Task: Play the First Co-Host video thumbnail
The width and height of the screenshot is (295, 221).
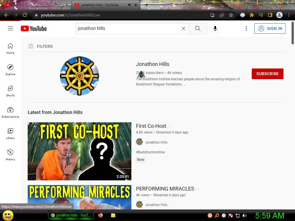Action: coord(80,151)
